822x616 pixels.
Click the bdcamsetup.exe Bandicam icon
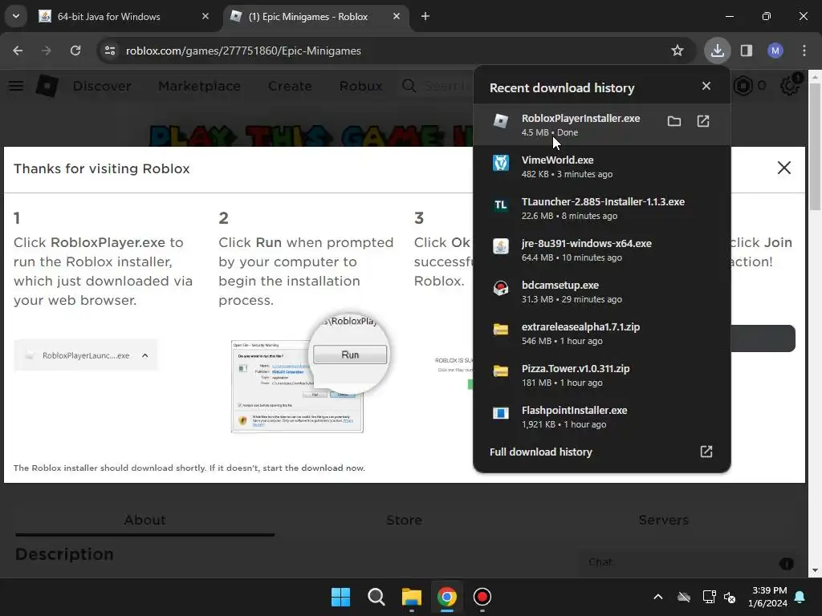click(501, 288)
